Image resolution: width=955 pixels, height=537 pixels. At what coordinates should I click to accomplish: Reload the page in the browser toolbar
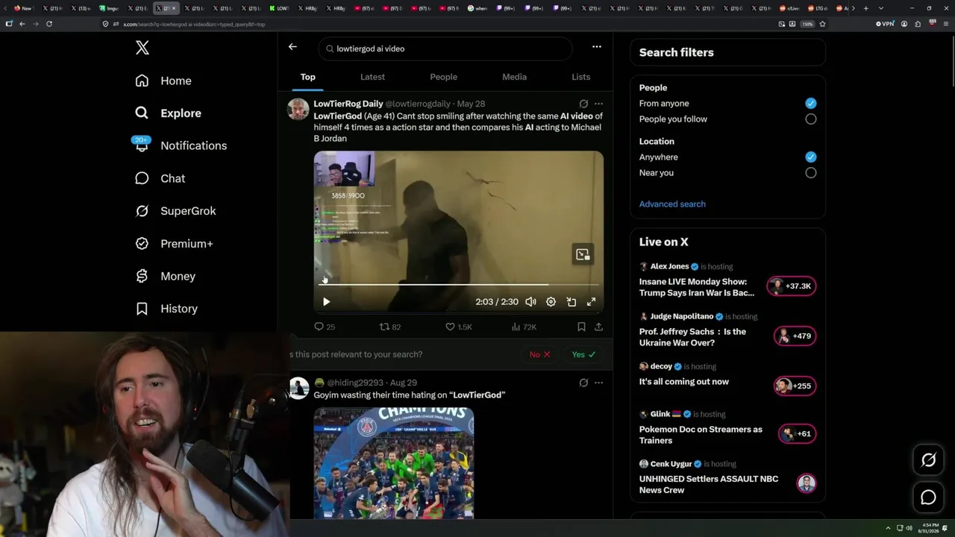pyautogui.click(x=49, y=24)
